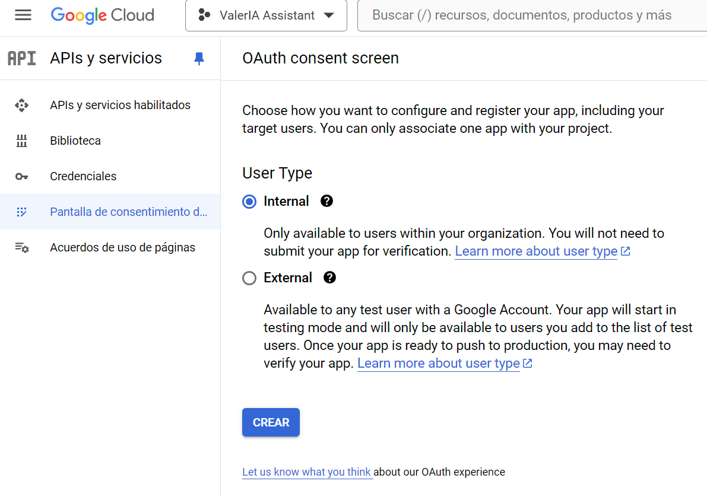Click the project icon in ValerIA Assistant selector
Screen dimensions: 707x497
pos(204,15)
